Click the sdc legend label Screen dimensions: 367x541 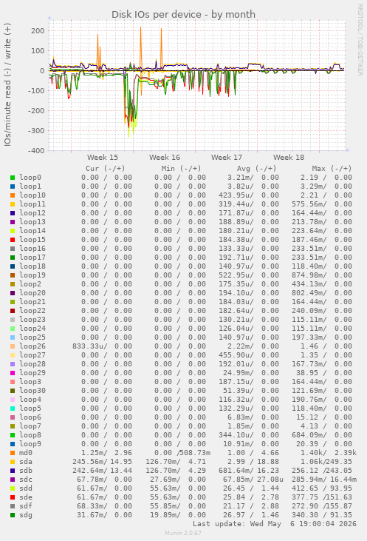(x=26, y=480)
